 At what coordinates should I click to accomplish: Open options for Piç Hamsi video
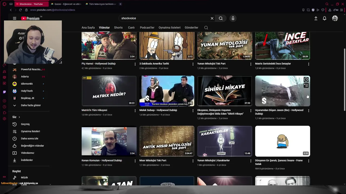point(135,64)
